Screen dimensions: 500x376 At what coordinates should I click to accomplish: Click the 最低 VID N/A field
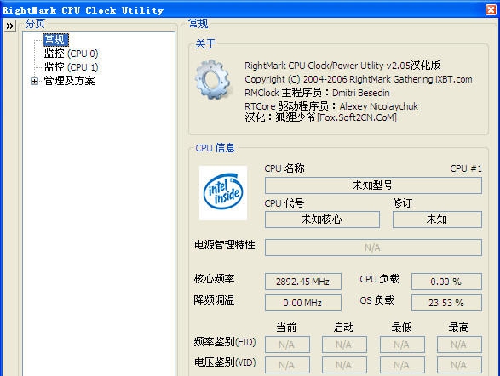[402, 365]
